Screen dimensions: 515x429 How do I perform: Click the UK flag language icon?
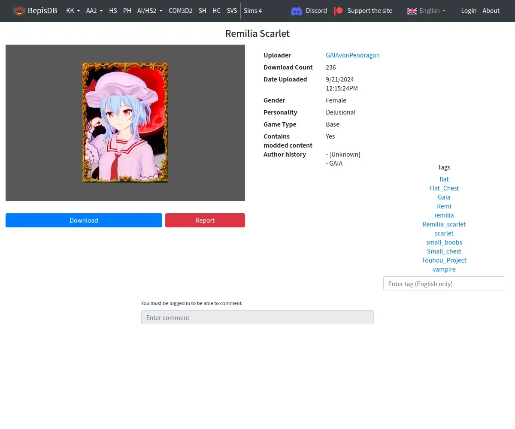[412, 11]
